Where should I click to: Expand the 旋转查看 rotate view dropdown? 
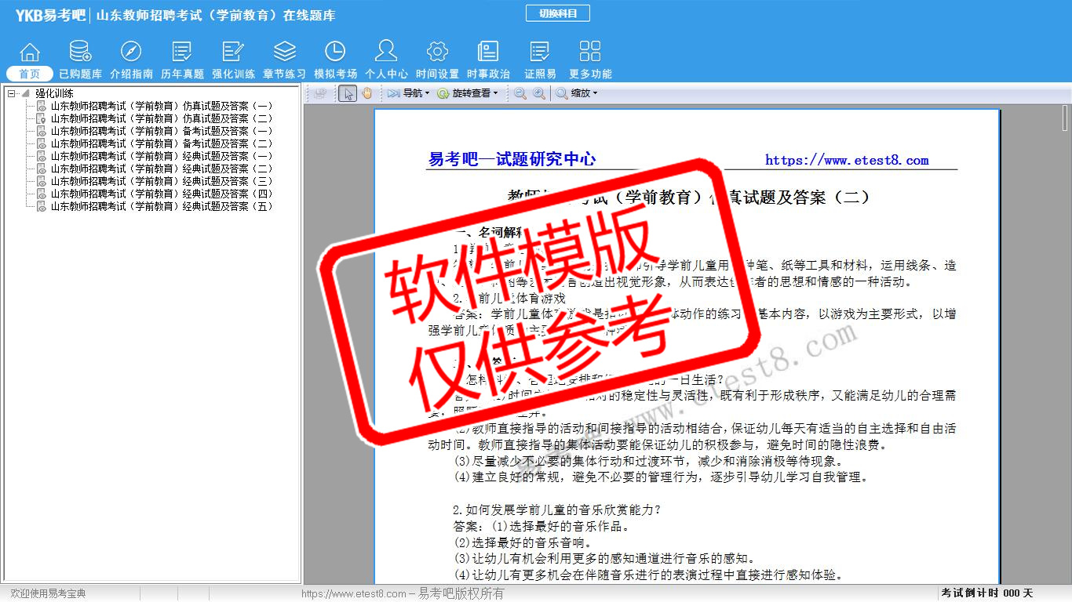point(467,93)
